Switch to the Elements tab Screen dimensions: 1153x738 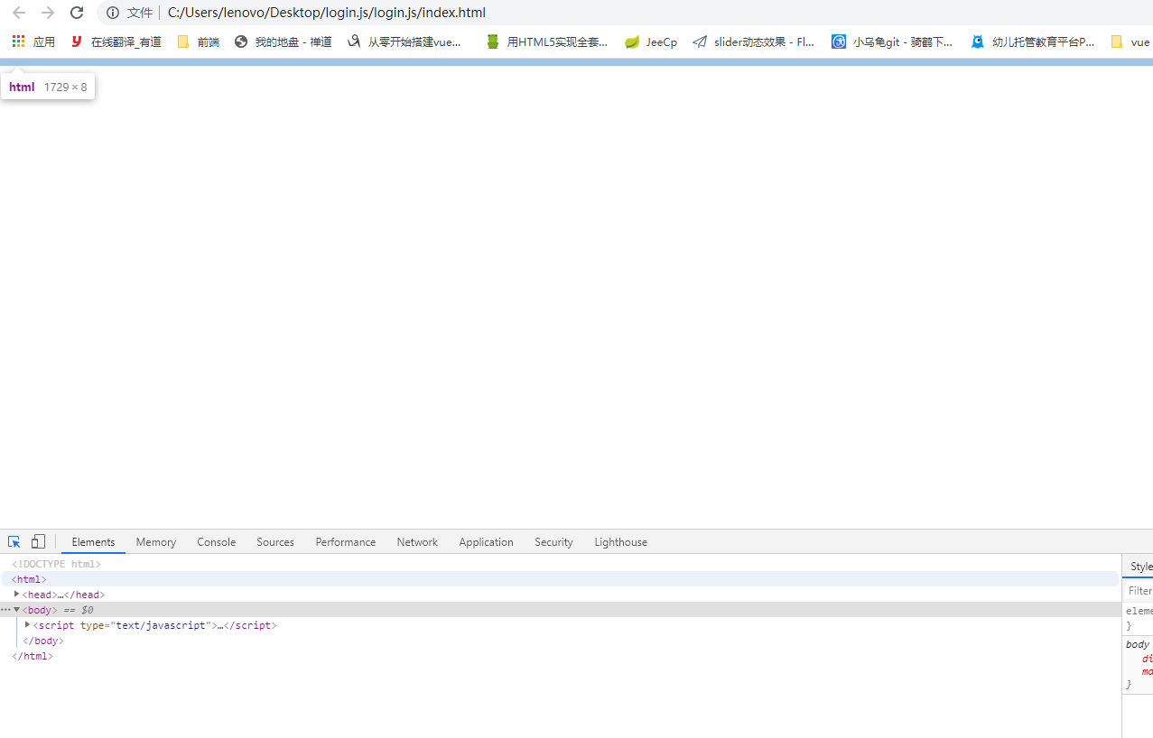click(93, 542)
